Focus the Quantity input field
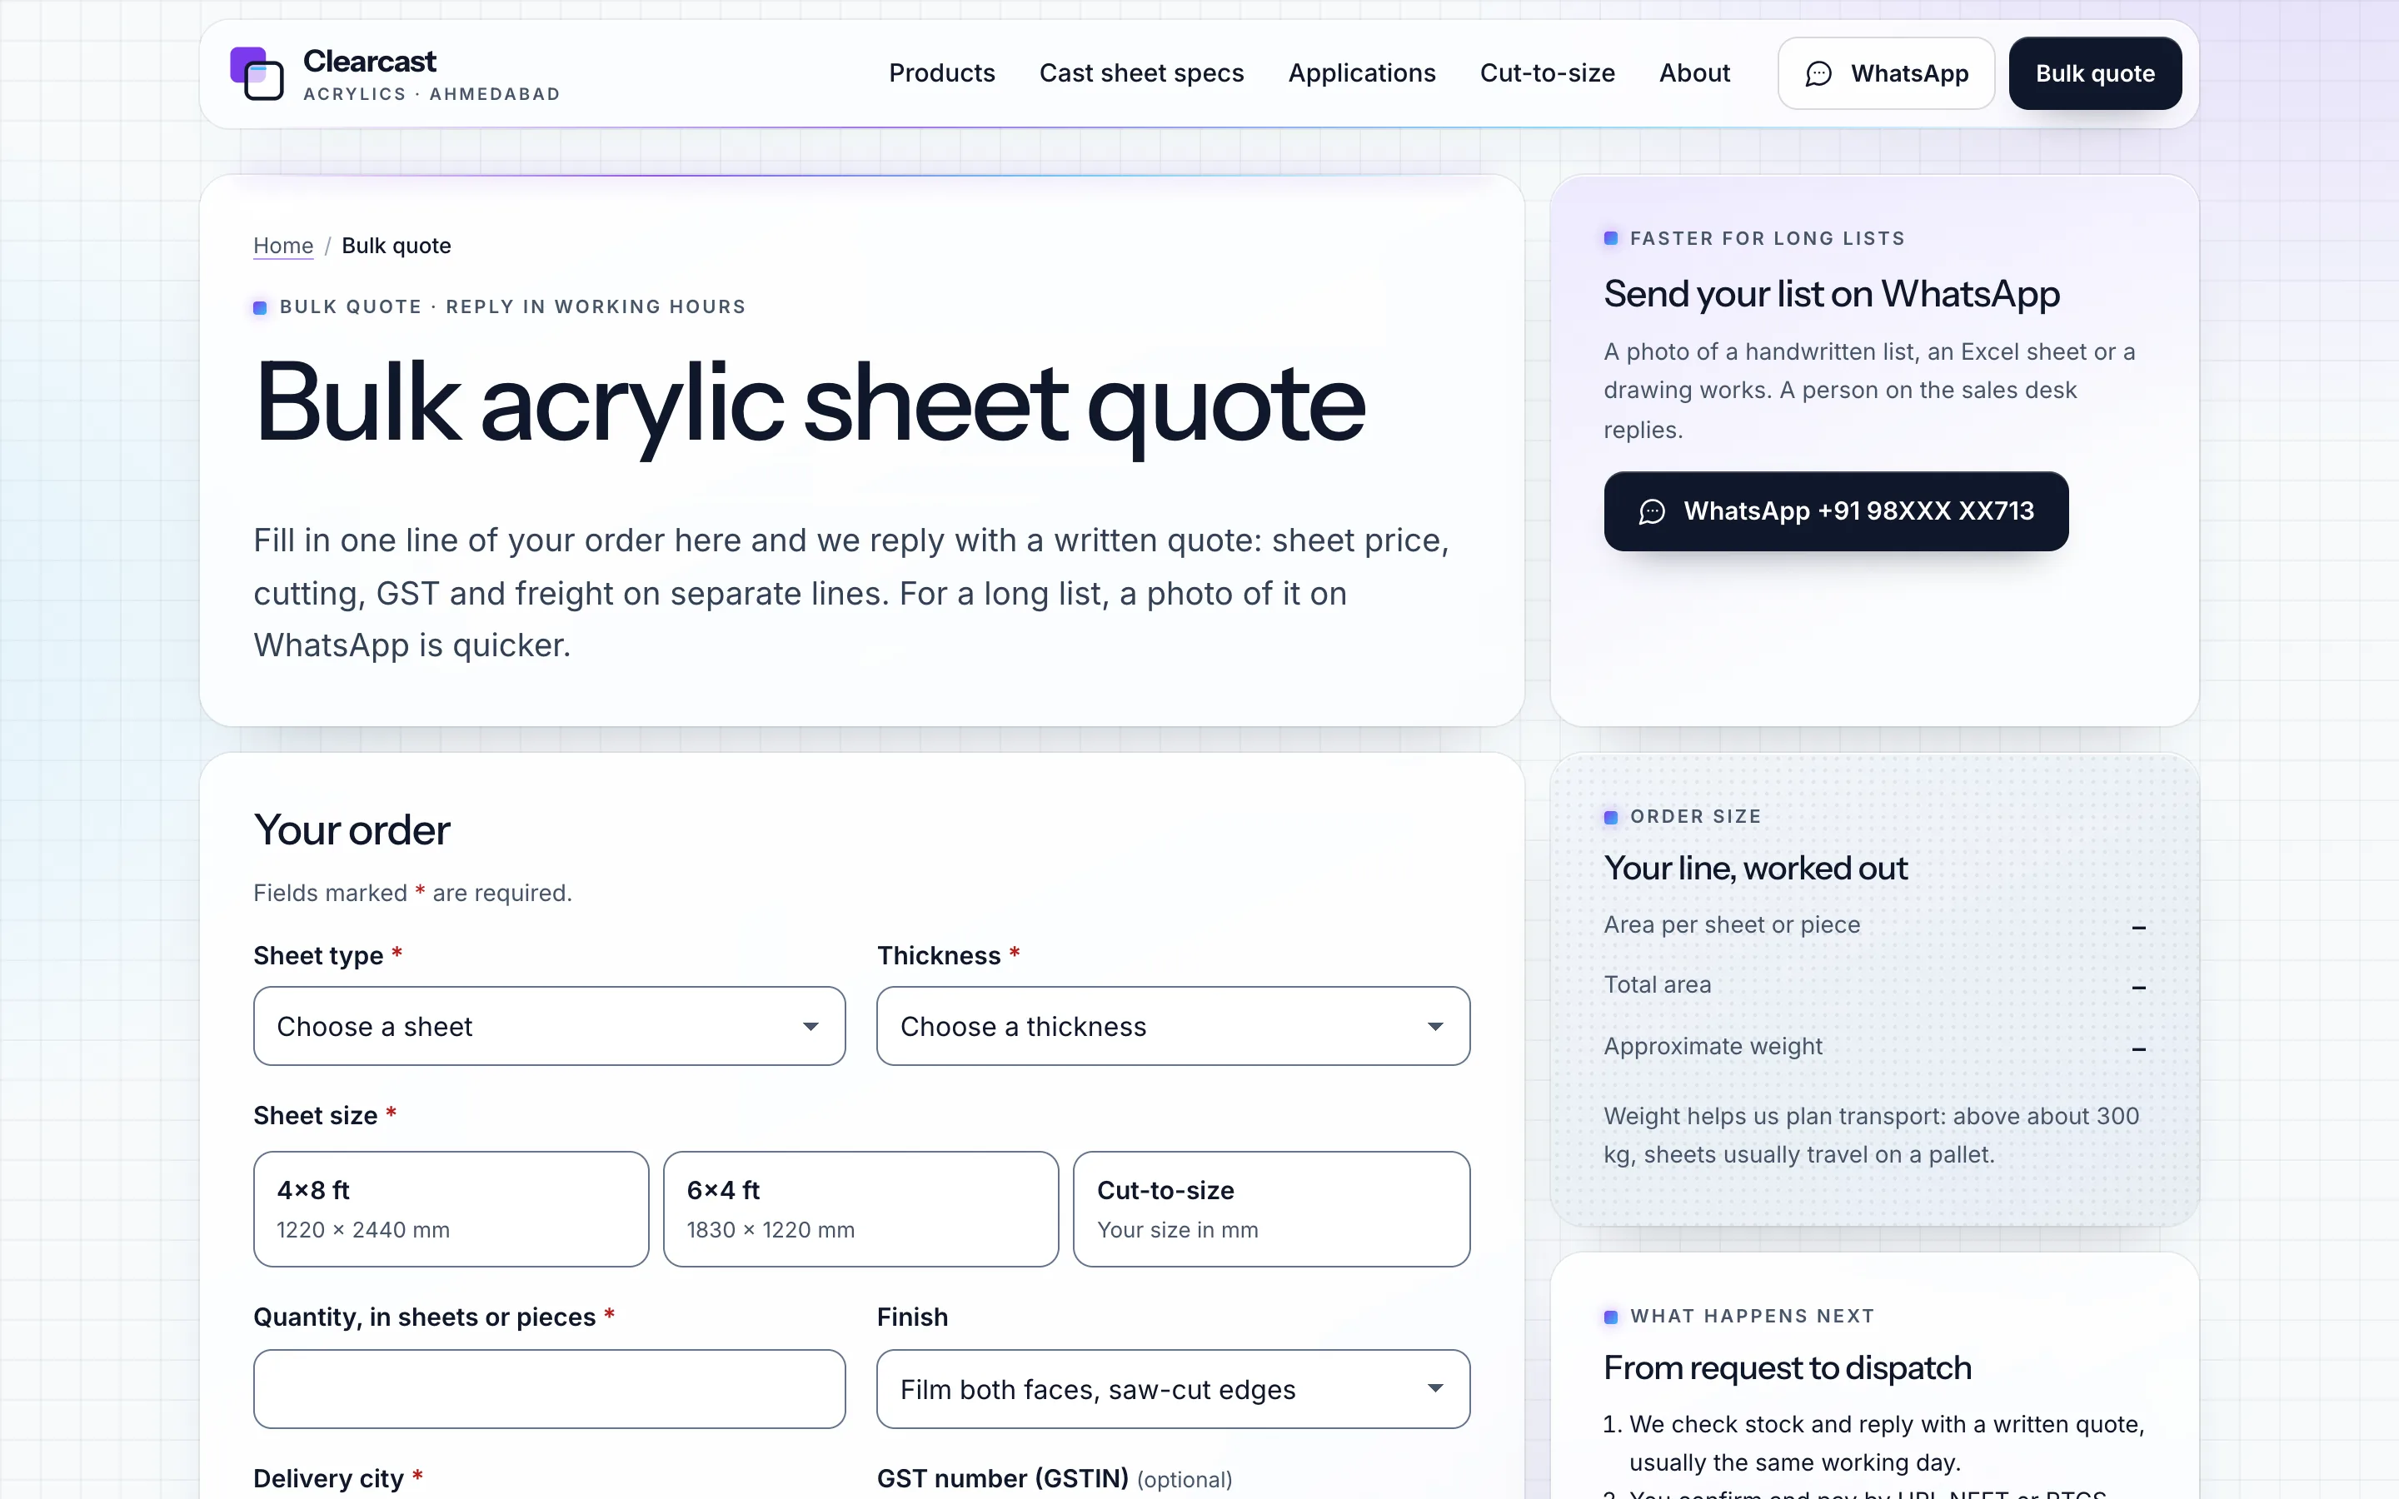 pos(549,1389)
